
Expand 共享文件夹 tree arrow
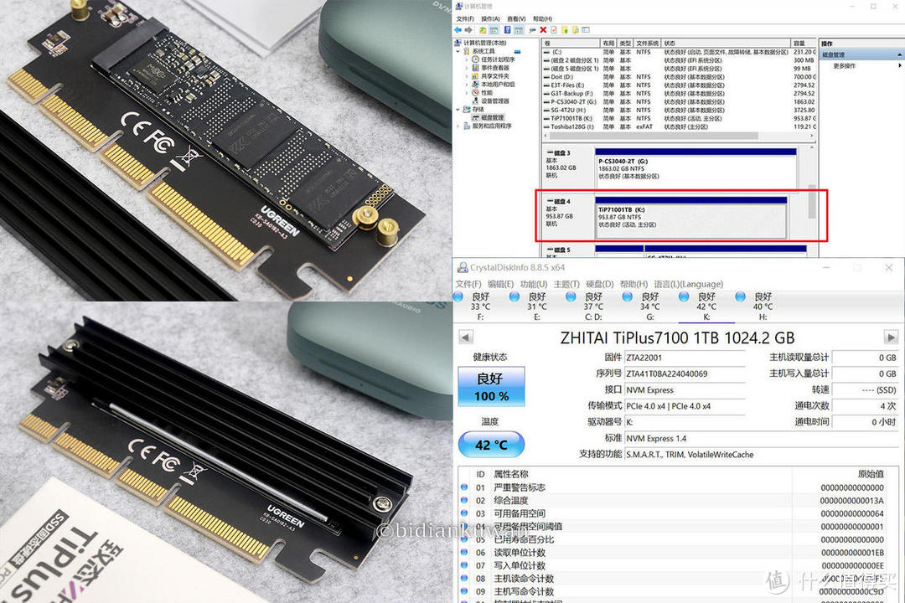[467, 76]
